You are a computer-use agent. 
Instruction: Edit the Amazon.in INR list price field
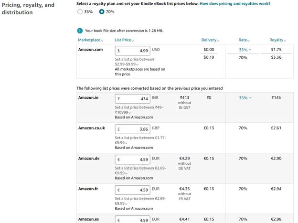pyautogui.click(x=132, y=99)
